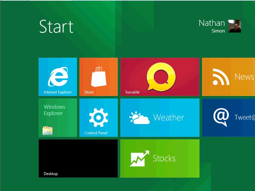
Task: Open the Socialite speech bubble tile
Action: coord(160,77)
